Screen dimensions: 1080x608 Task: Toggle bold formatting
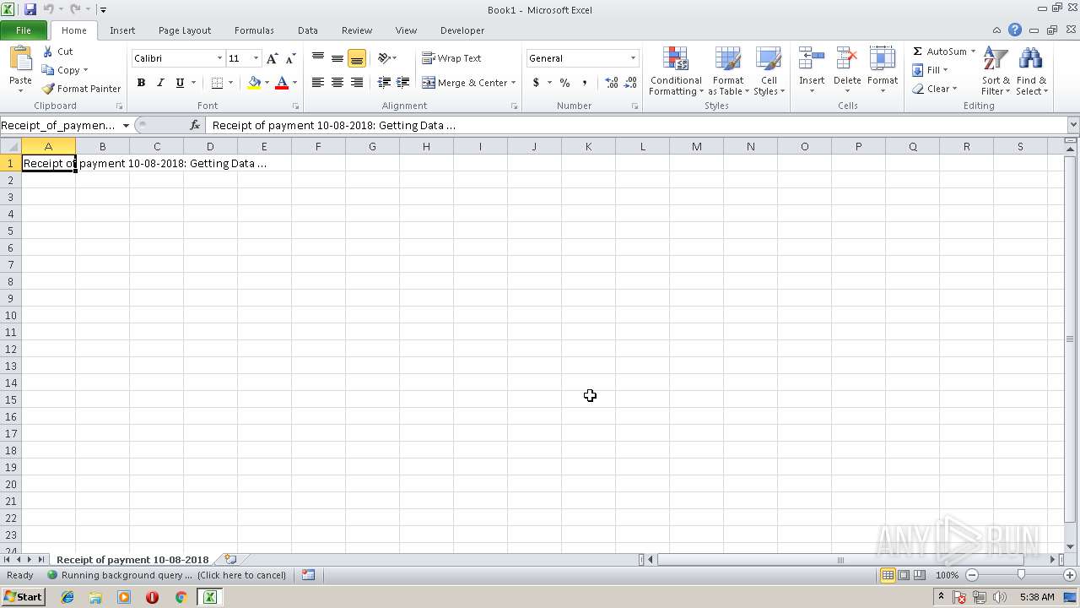pos(141,83)
